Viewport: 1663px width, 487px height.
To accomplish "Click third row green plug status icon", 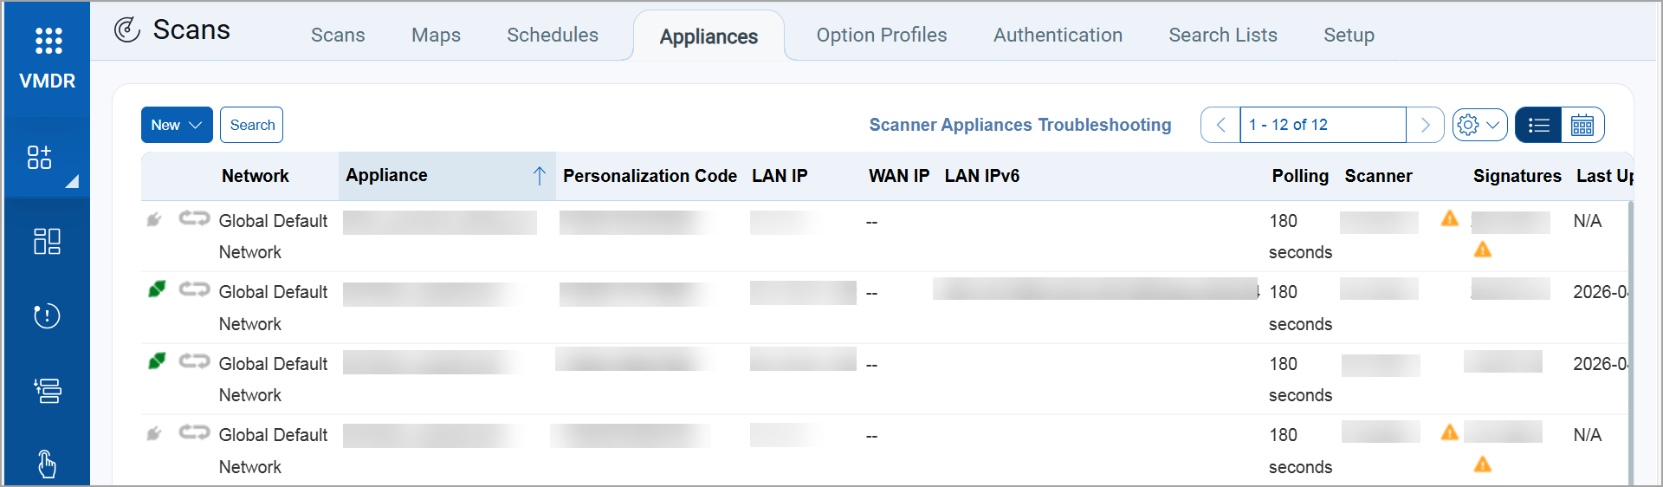I will click(157, 360).
